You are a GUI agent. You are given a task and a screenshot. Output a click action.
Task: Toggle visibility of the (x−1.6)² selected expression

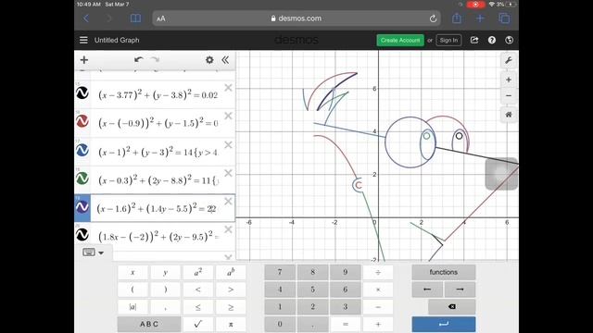point(82,207)
